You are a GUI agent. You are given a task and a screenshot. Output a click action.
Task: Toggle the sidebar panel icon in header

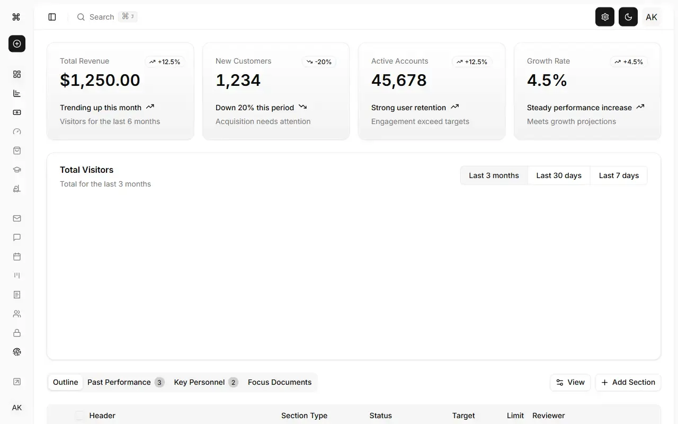pyautogui.click(x=52, y=17)
